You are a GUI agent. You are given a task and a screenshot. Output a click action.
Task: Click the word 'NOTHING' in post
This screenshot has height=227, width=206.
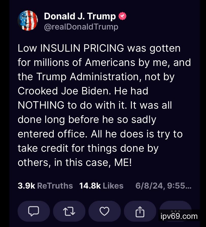(x=41, y=105)
